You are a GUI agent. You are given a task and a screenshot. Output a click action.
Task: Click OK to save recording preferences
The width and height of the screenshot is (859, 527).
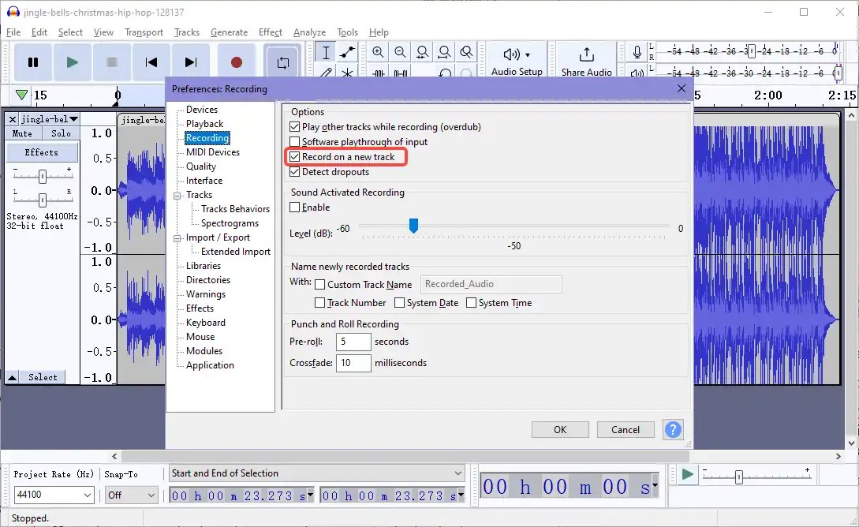point(559,429)
